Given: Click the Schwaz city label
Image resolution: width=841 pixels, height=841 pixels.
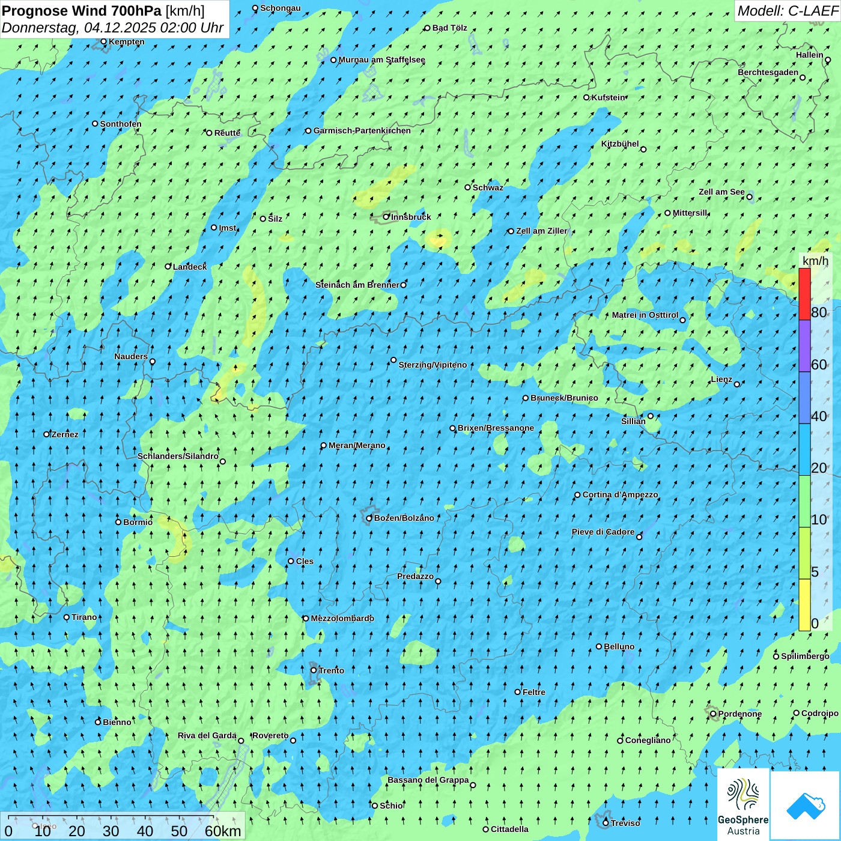Looking at the screenshot, I should tap(488, 187).
